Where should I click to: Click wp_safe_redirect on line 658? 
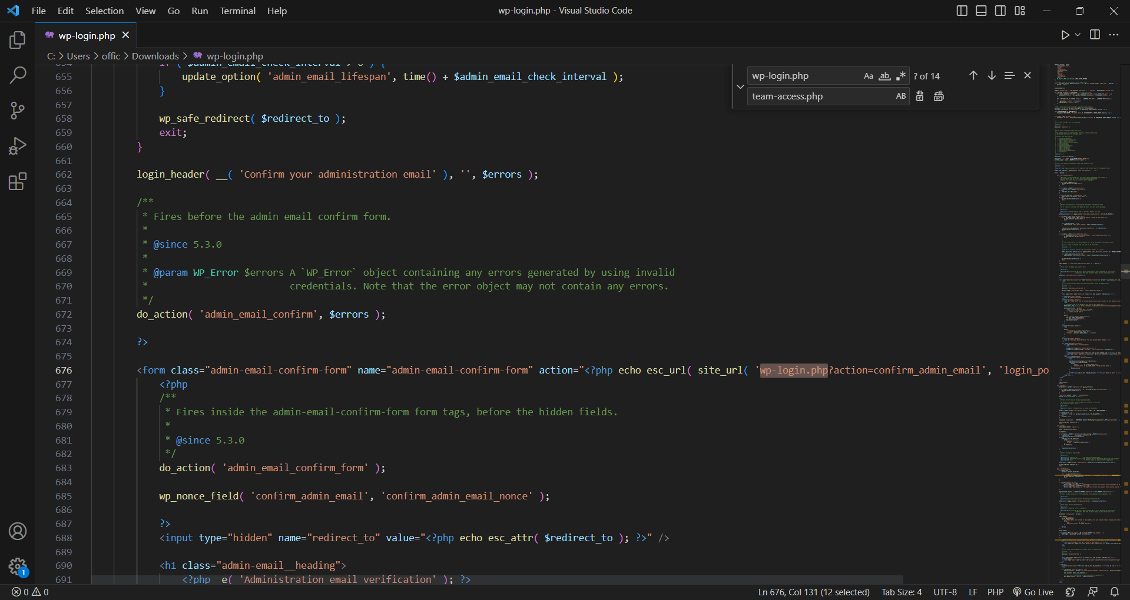204,118
